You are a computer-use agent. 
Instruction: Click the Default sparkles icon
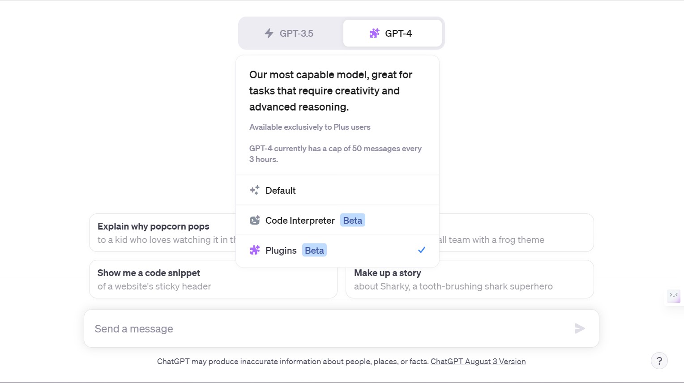click(x=254, y=190)
